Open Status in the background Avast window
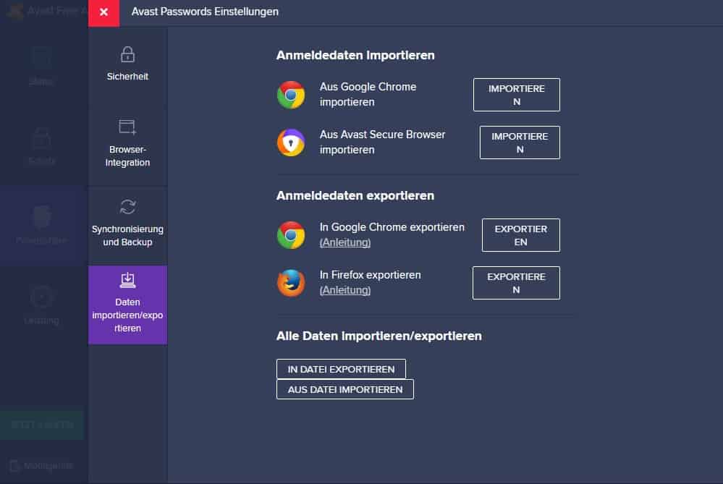This screenshot has width=723, height=484. coord(41,67)
